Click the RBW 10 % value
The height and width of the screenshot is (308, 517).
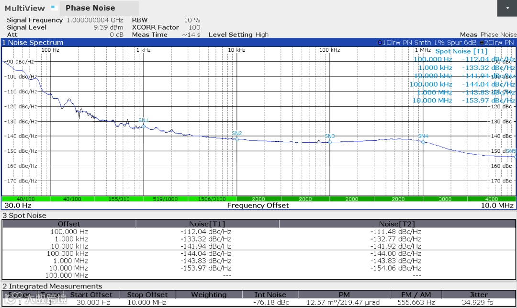point(192,20)
